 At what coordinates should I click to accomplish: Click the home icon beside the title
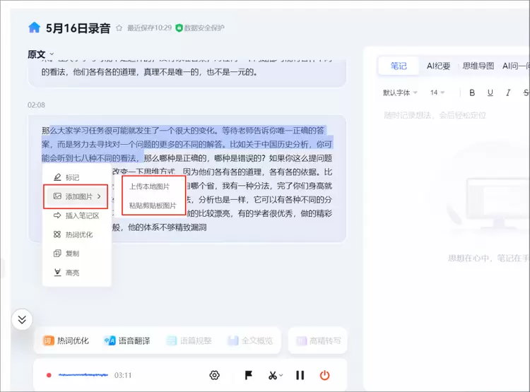click(x=34, y=28)
